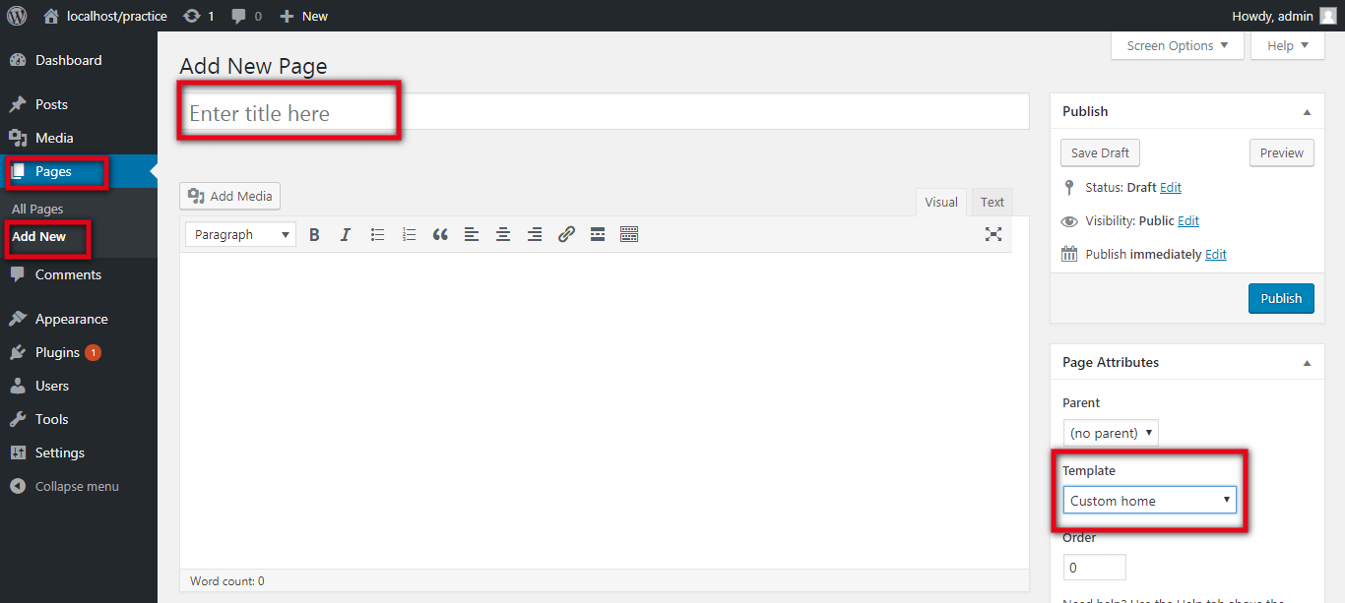Align text center in editor
The height and width of the screenshot is (603, 1345).
[x=503, y=235]
